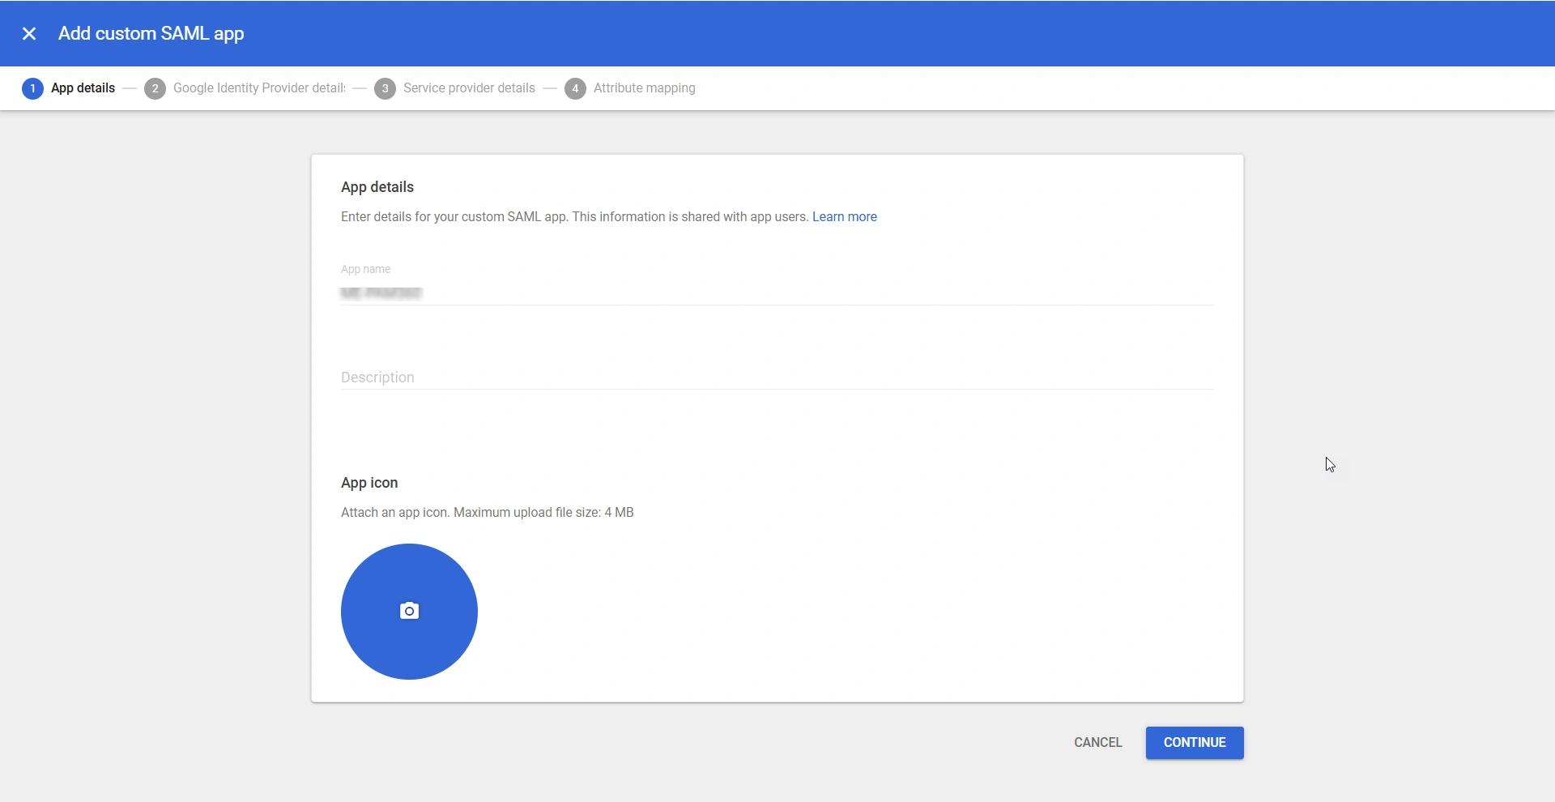1555x802 pixels.
Task: Switch to the Service provider details step
Action: point(469,88)
